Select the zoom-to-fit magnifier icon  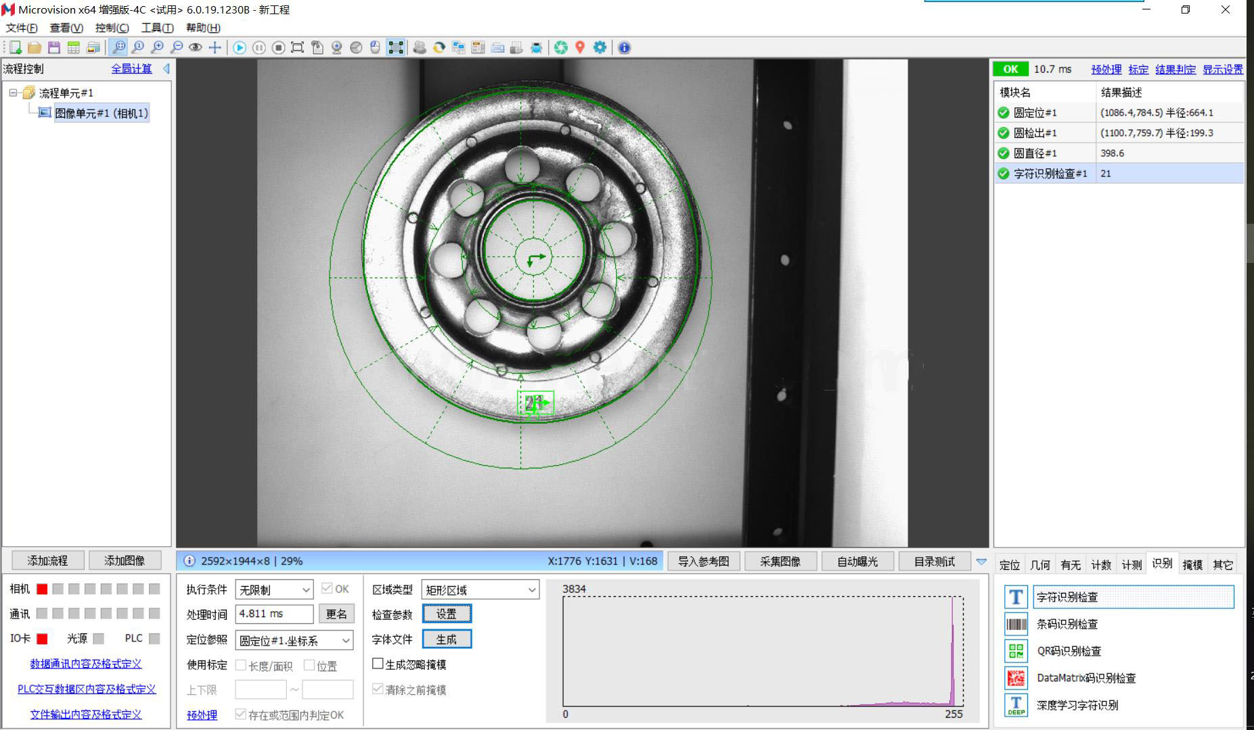118,47
